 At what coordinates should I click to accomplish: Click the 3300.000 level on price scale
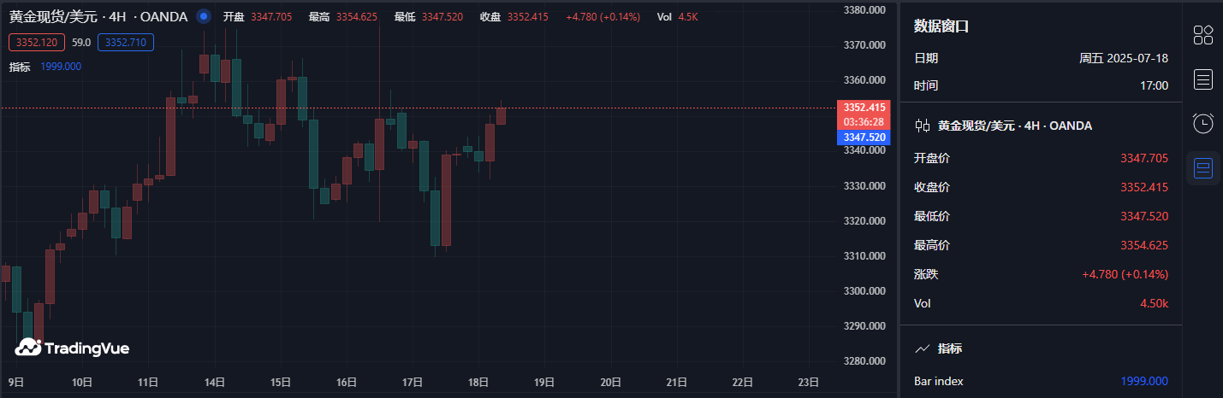click(865, 291)
